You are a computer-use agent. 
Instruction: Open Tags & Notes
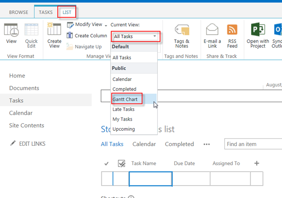(x=182, y=35)
